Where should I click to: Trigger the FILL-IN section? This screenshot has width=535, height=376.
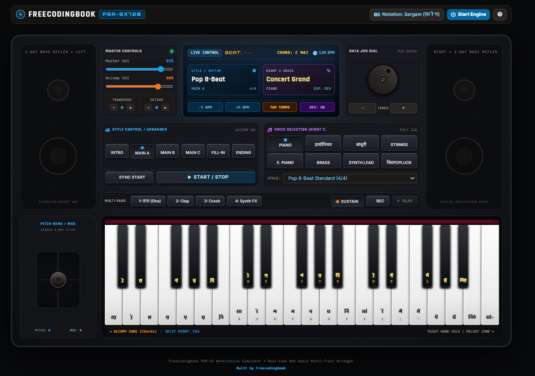218,151
